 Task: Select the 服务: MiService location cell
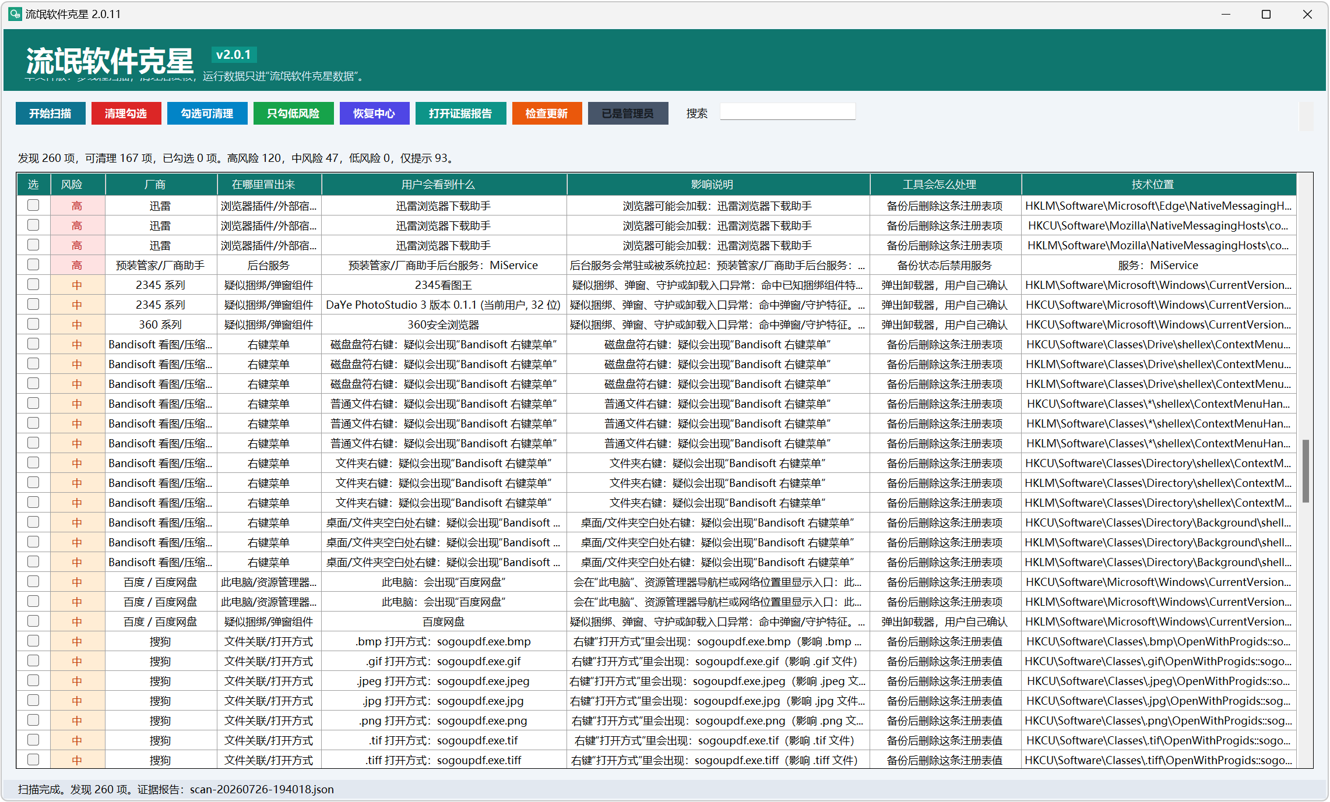(x=1159, y=265)
